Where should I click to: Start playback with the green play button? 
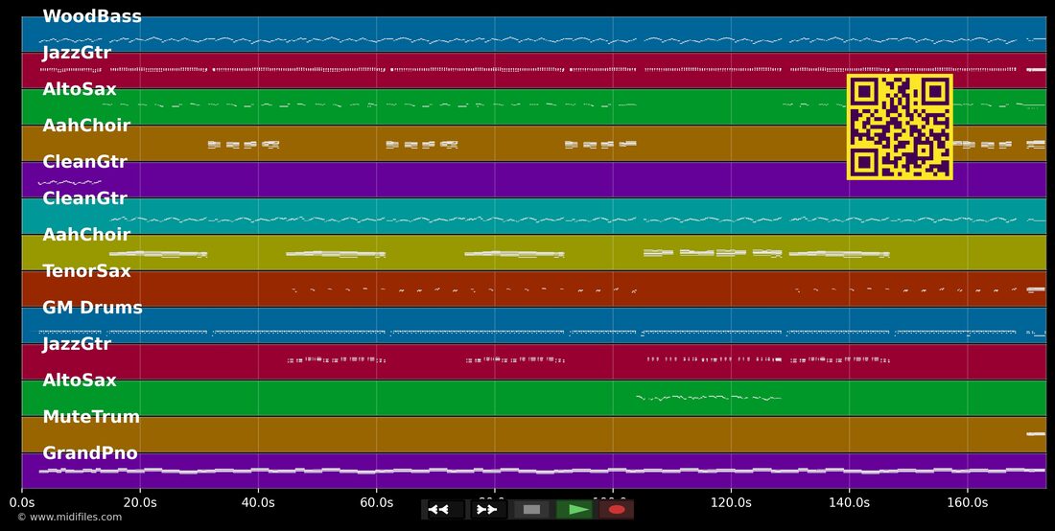point(574,510)
